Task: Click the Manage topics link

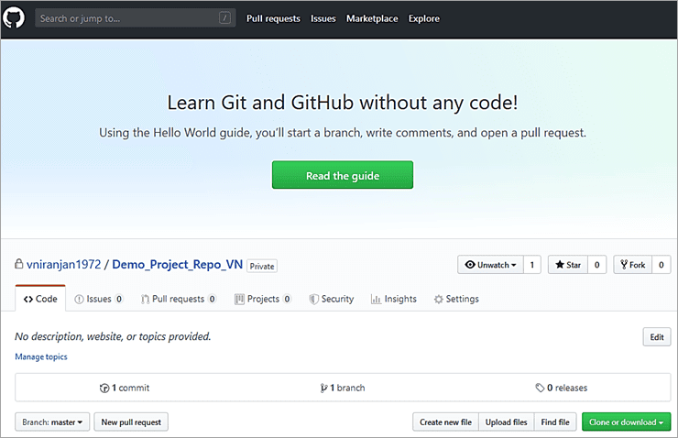Action: coord(41,356)
